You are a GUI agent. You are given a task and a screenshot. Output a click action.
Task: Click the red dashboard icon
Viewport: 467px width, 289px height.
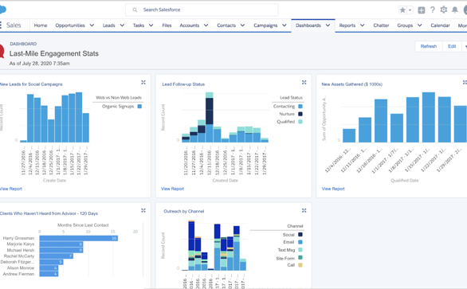point(2,51)
